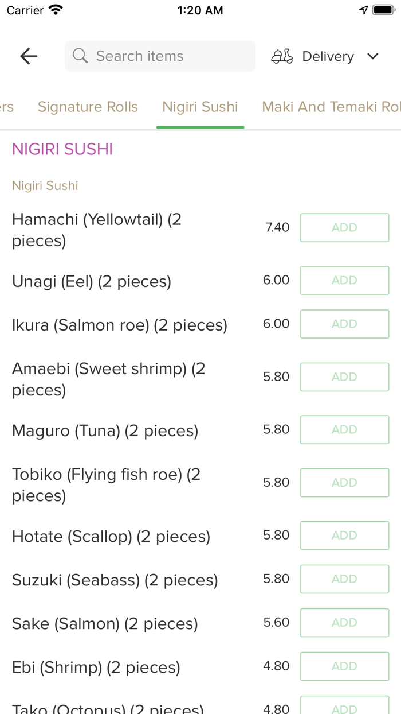Open the Delivery options dropdown
Screen dimensions: 401x714
(x=328, y=56)
